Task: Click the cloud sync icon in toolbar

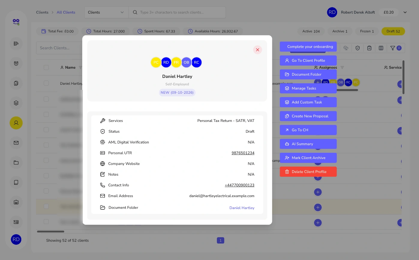Action: 346,48
